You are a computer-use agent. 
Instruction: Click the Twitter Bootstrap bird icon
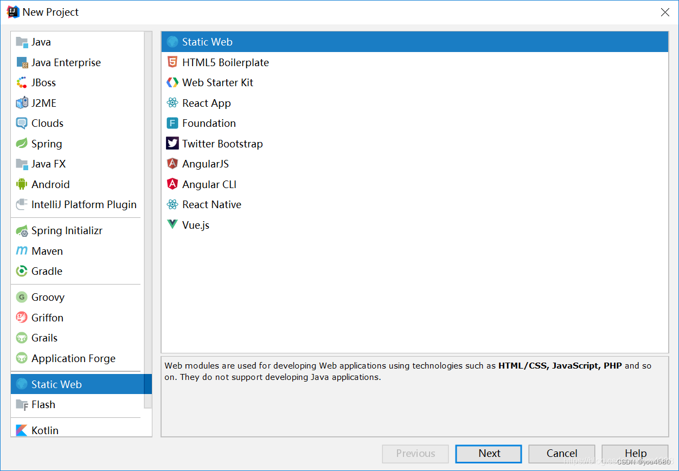coord(172,144)
